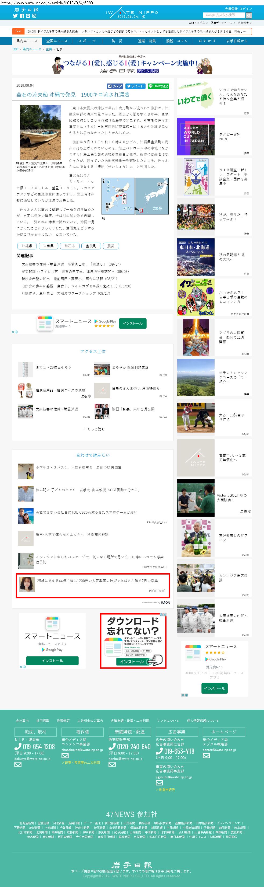This screenshot has height=887, width=264.
Task: Select 県内ニュース navigation tab
Action: pyautogui.click(x=27, y=41)
